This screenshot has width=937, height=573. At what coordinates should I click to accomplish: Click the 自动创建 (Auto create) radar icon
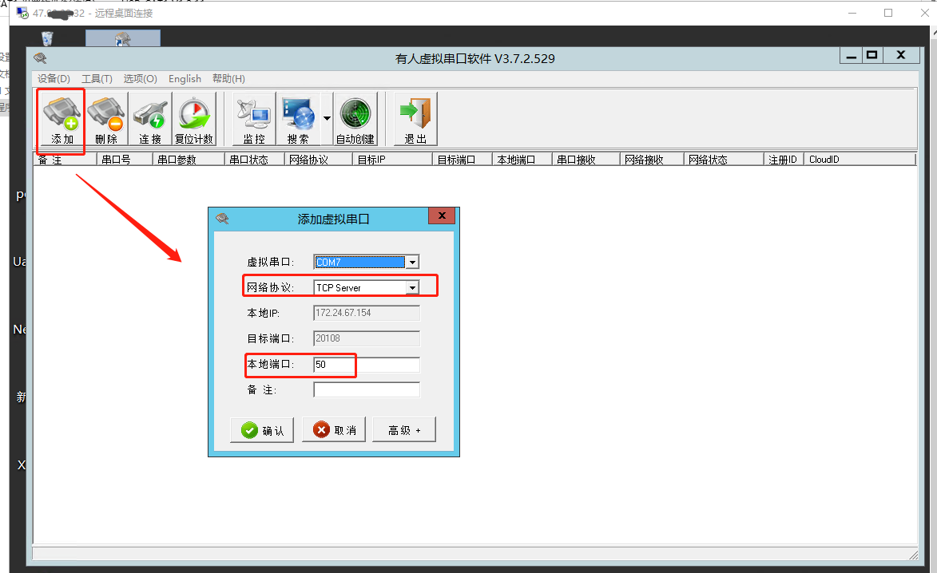[x=355, y=120]
